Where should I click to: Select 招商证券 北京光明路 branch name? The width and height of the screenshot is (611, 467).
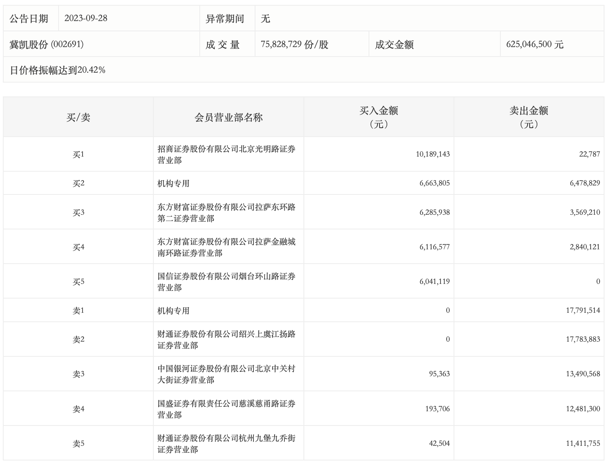click(x=226, y=155)
